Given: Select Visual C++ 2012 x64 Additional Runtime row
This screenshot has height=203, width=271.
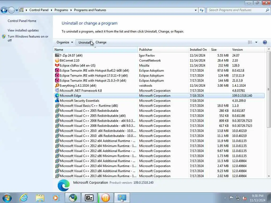Looking at the screenshot, I should coord(159,141).
